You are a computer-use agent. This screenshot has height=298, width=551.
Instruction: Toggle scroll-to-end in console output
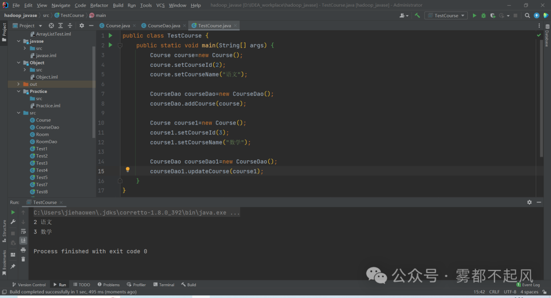23,240
